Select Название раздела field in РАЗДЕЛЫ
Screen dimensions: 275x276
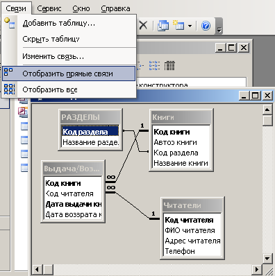coord(90,142)
